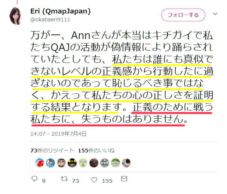Click the reply count 9
This screenshot has width=227, height=194.
[44, 181]
